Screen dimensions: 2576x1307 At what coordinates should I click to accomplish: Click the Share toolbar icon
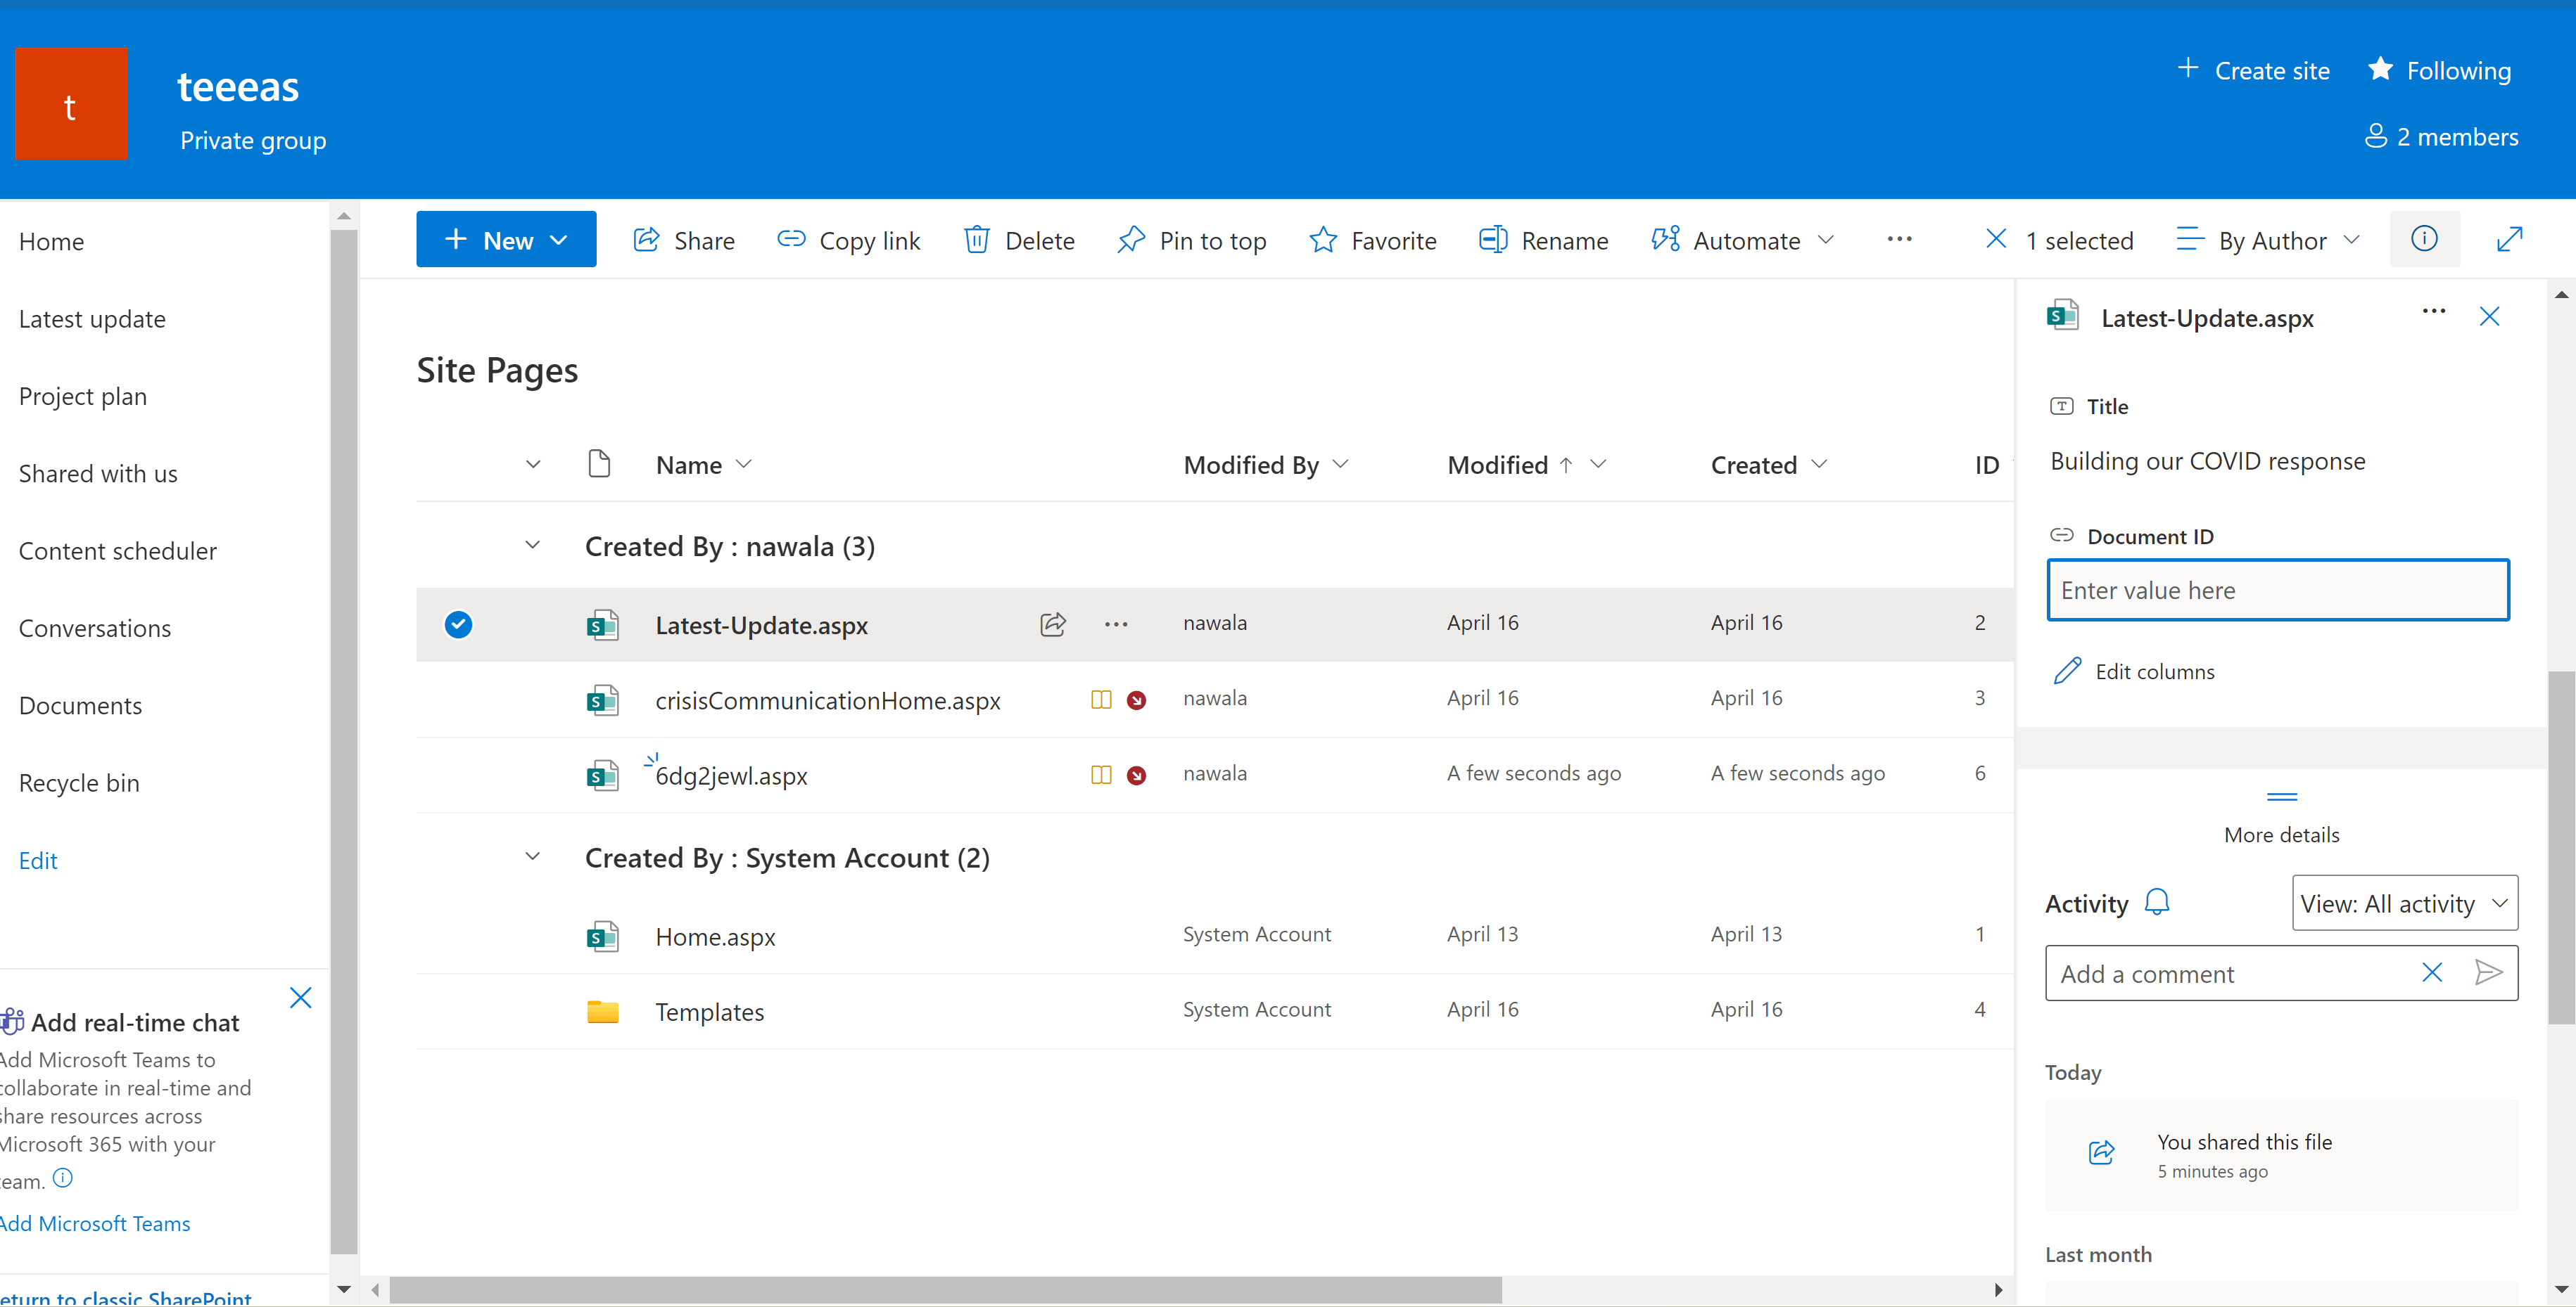click(x=647, y=240)
